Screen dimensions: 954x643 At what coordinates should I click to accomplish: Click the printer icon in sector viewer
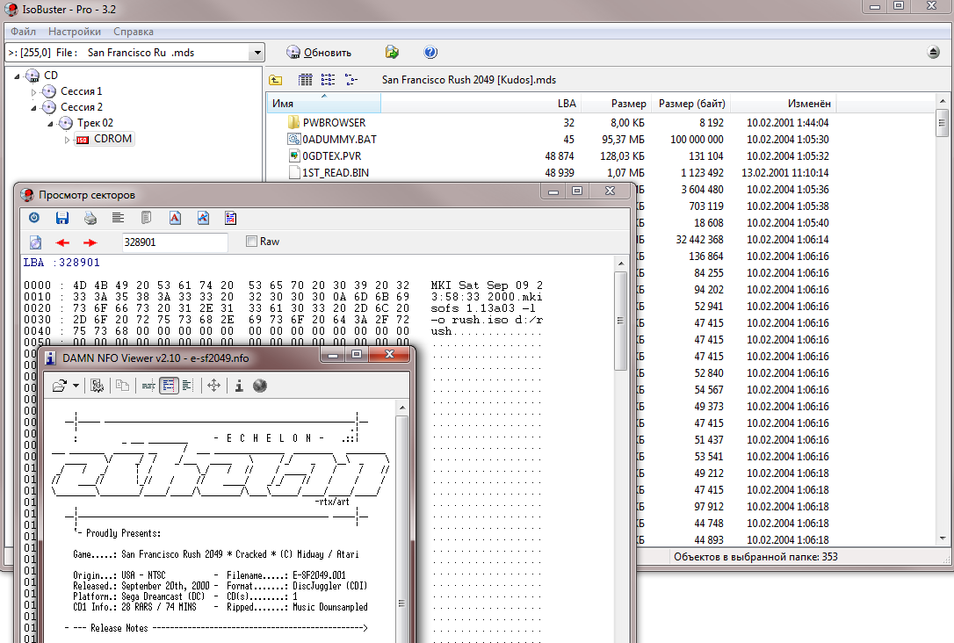coord(90,218)
